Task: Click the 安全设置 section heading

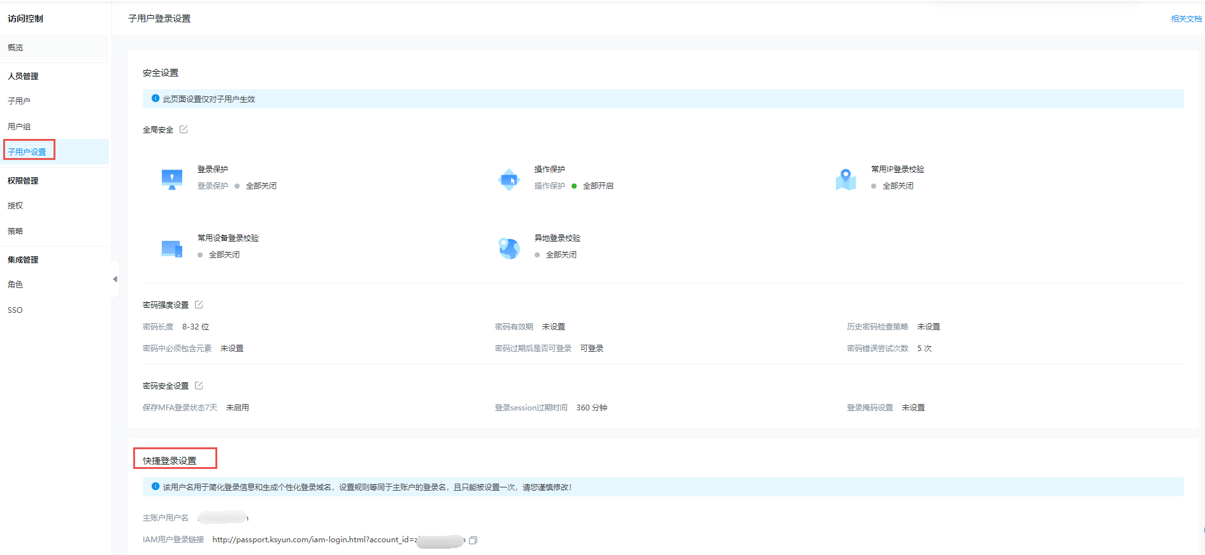Action: pos(161,73)
